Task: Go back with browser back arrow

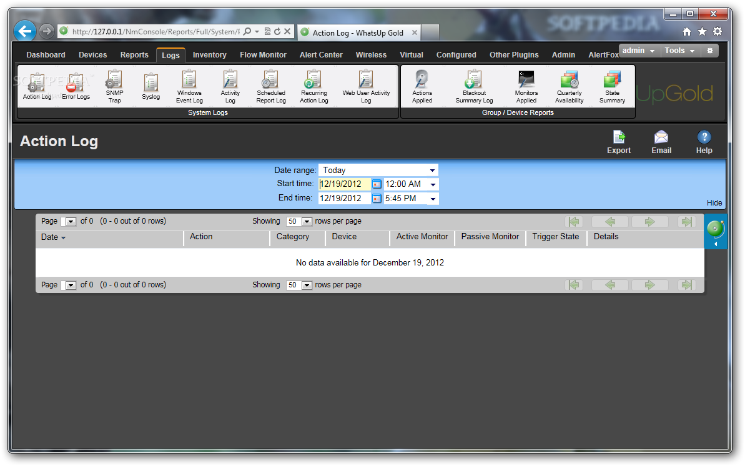Action: 25,31
